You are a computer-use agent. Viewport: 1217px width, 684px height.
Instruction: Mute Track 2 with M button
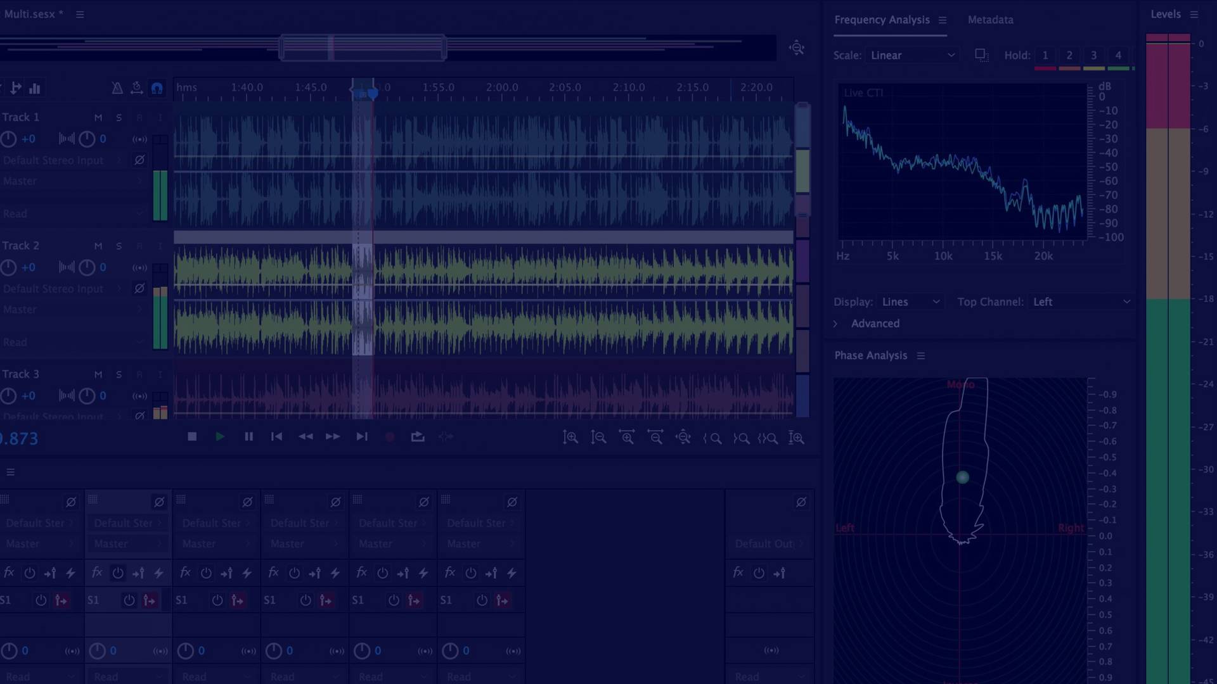tap(98, 246)
